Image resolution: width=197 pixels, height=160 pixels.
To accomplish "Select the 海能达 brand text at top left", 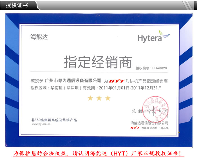I will pyautogui.click(x=39, y=37).
